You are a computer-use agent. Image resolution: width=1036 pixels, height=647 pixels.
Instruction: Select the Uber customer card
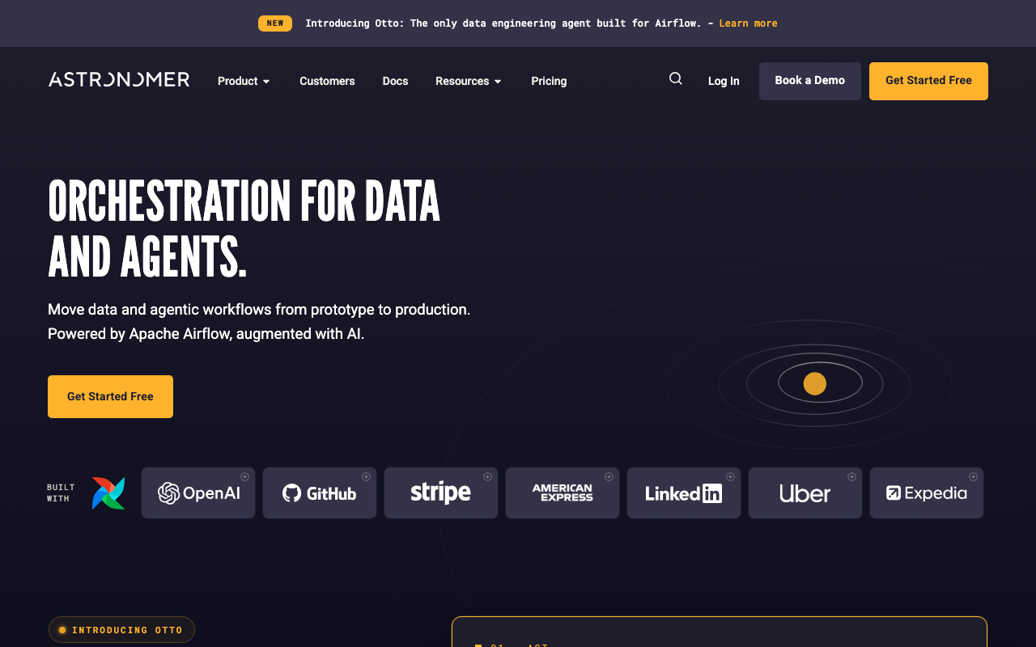click(x=805, y=493)
